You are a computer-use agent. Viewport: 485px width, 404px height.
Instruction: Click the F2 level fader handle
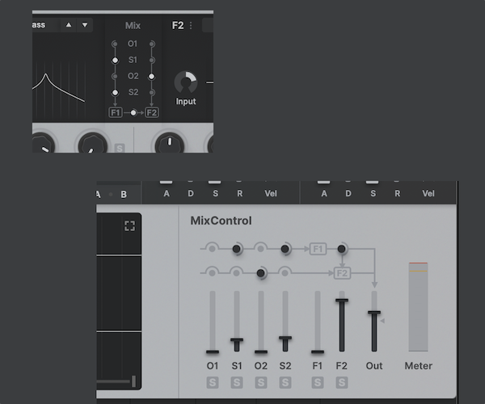pyautogui.click(x=342, y=300)
